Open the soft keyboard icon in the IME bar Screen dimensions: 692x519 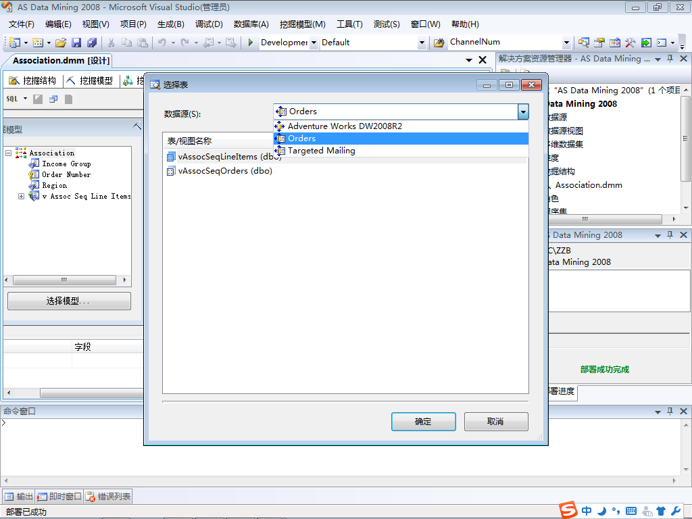pyautogui.click(x=631, y=511)
